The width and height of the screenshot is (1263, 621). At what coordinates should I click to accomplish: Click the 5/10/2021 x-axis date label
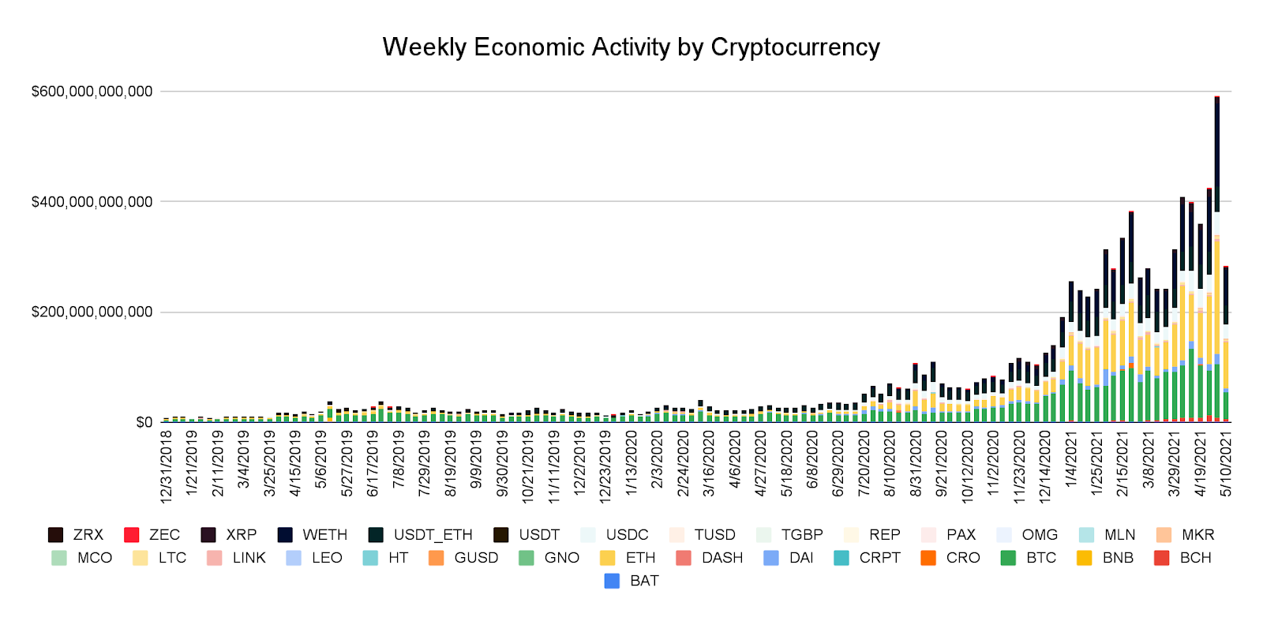1226,463
